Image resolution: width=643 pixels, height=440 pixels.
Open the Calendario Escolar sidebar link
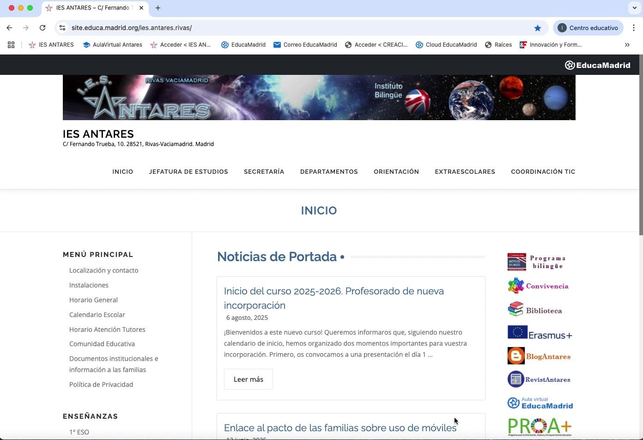click(97, 315)
